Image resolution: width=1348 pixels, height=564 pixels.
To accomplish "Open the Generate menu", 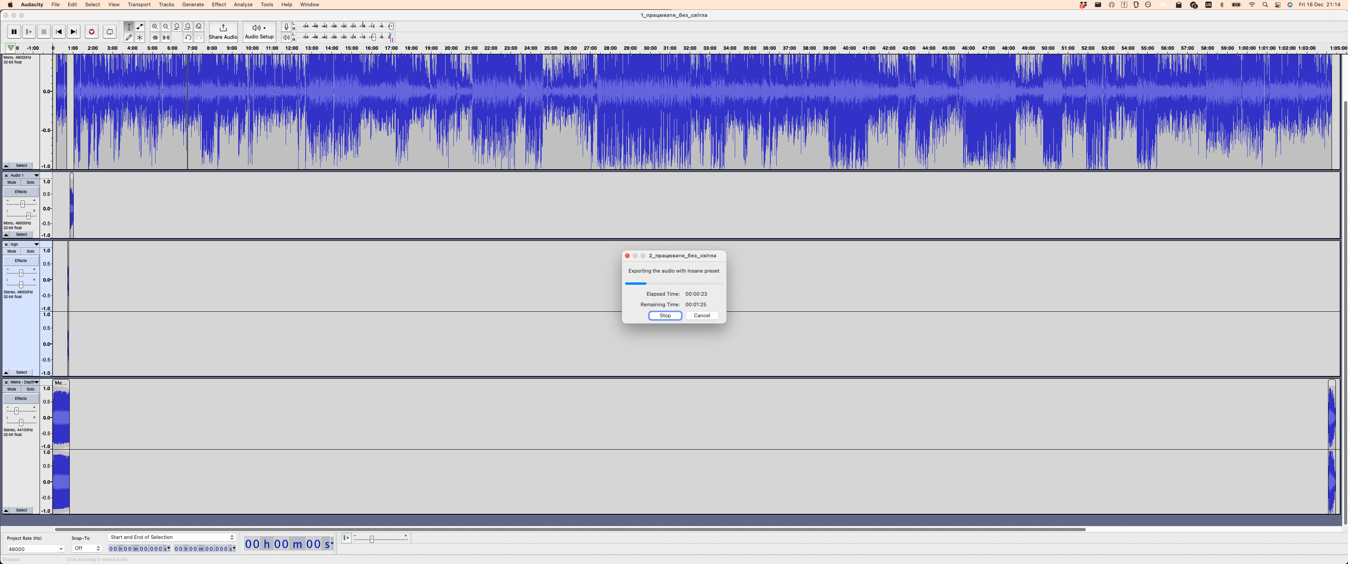I will click(193, 5).
